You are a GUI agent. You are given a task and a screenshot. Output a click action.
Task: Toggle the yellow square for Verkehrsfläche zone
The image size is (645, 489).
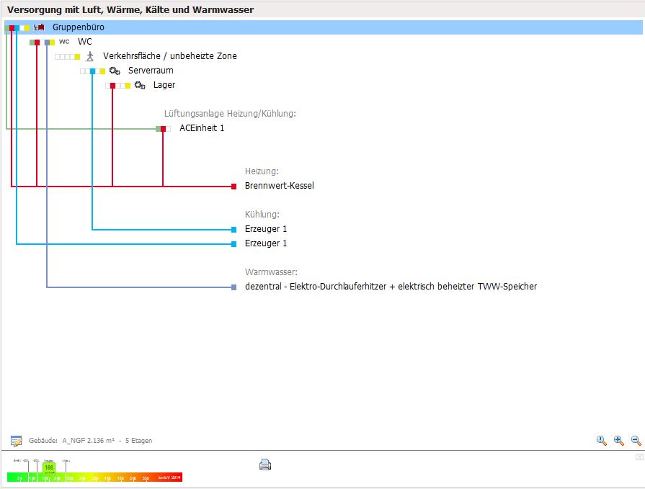pos(77,57)
